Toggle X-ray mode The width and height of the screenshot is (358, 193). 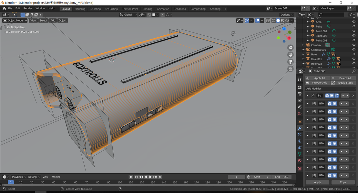(x=268, y=21)
